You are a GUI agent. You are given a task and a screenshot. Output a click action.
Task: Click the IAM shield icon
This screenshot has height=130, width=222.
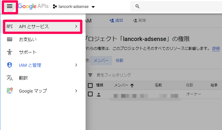click(x=10, y=65)
